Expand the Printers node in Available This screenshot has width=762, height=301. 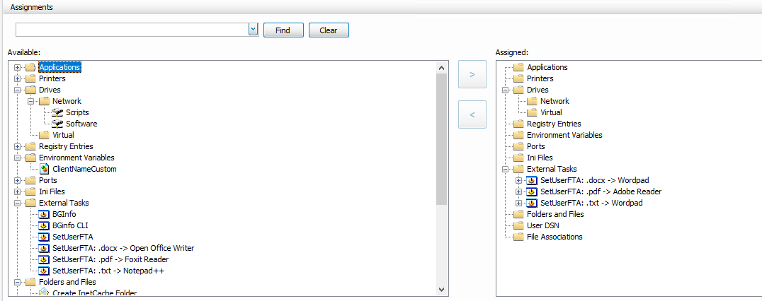[x=18, y=78]
